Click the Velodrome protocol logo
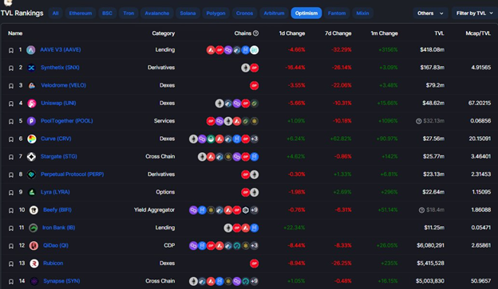This screenshot has width=498, height=289. point(31,85)
